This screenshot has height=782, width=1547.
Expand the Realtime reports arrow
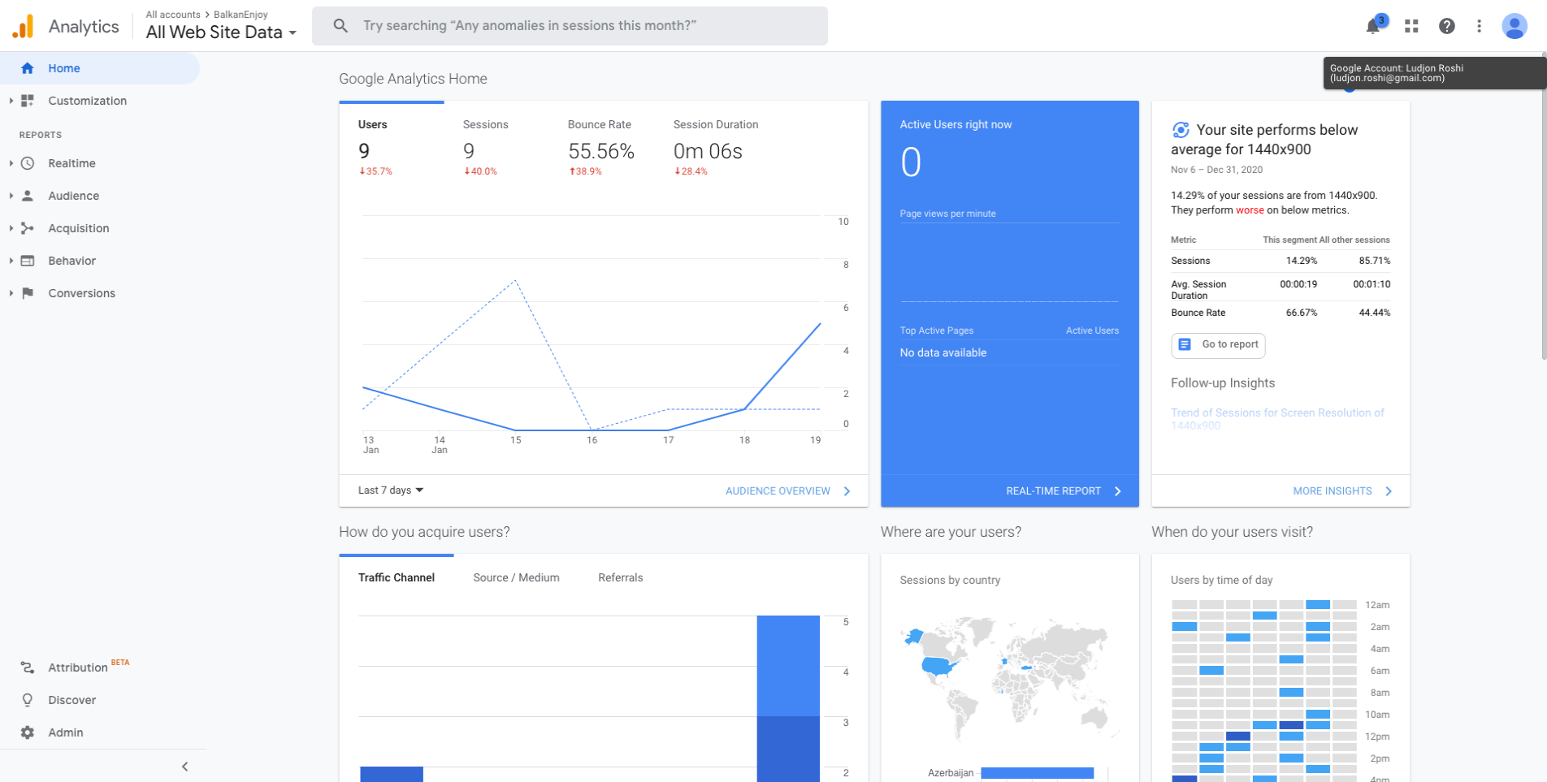click(x=11, y=163)
